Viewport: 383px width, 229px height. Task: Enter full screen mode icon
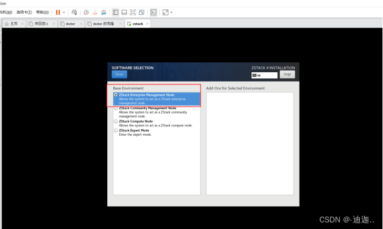click(133, 12)
